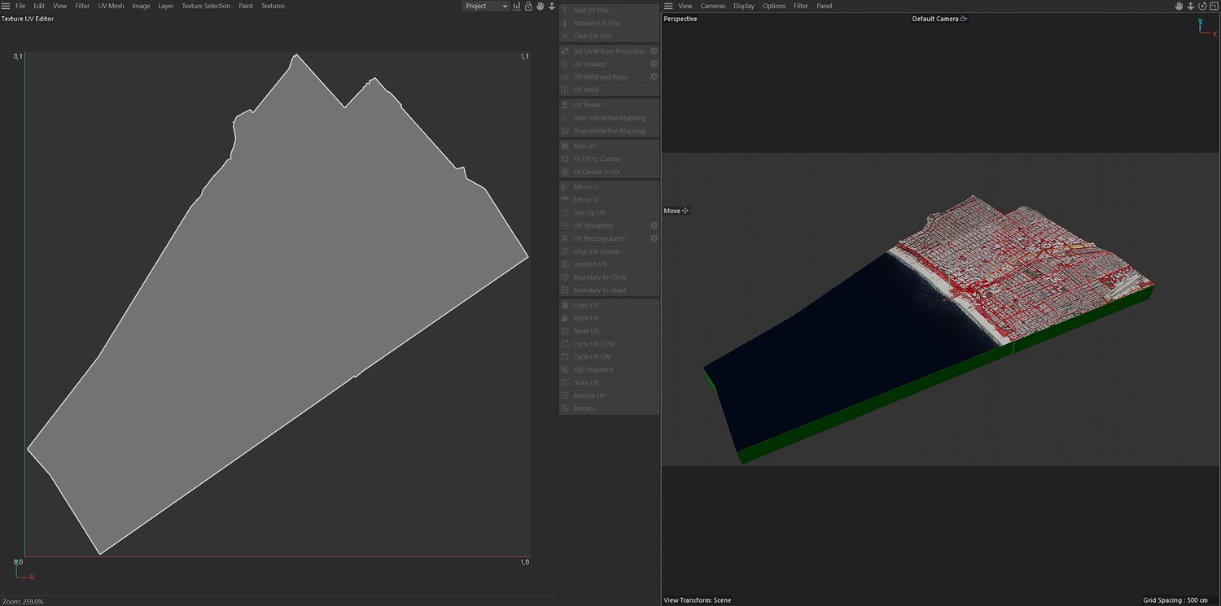Viewport: 1221px width, 606px height.
Task: Click the Line Up UV command
Action: [x=609, y=212]
